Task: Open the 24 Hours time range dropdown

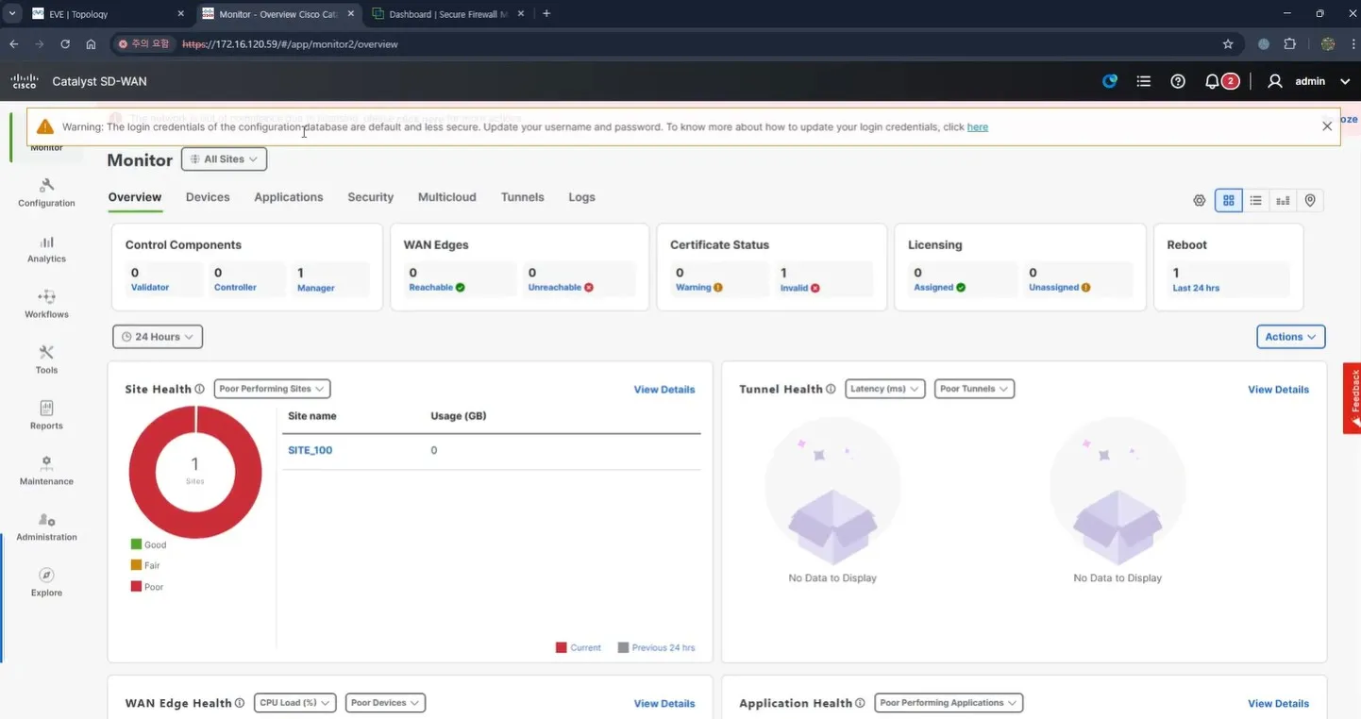Action: (158, 337)
